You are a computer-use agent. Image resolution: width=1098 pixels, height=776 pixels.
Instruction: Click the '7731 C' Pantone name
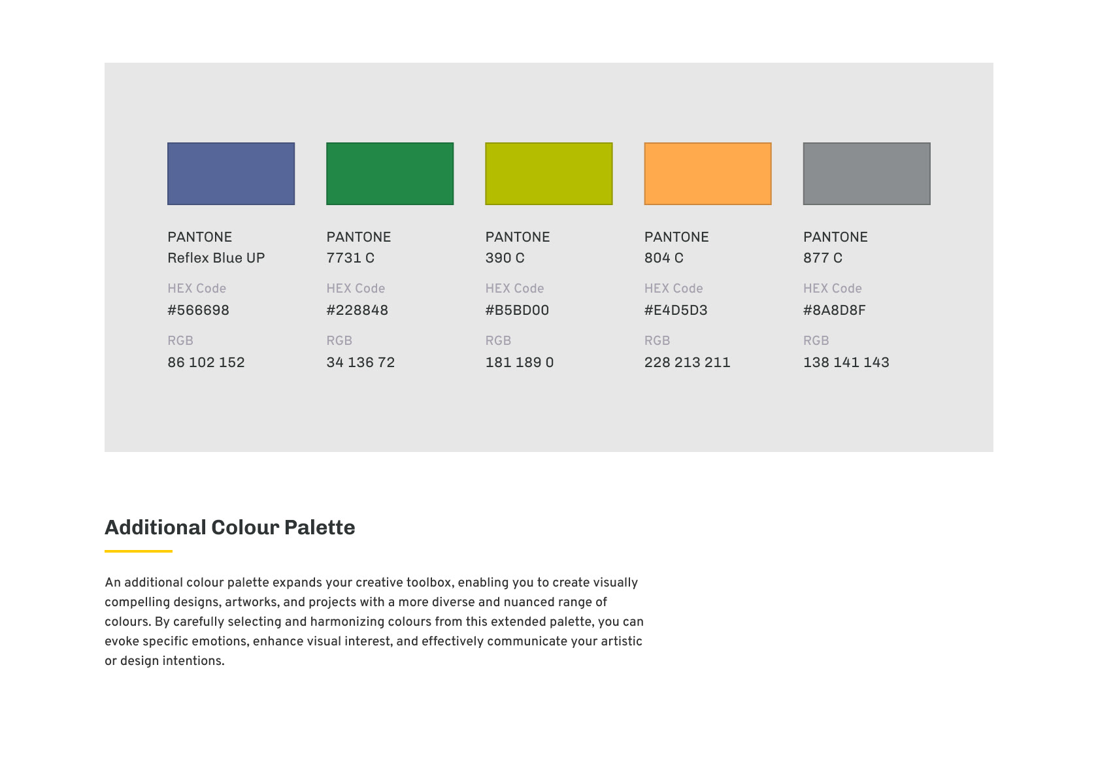tap(350, 258)
